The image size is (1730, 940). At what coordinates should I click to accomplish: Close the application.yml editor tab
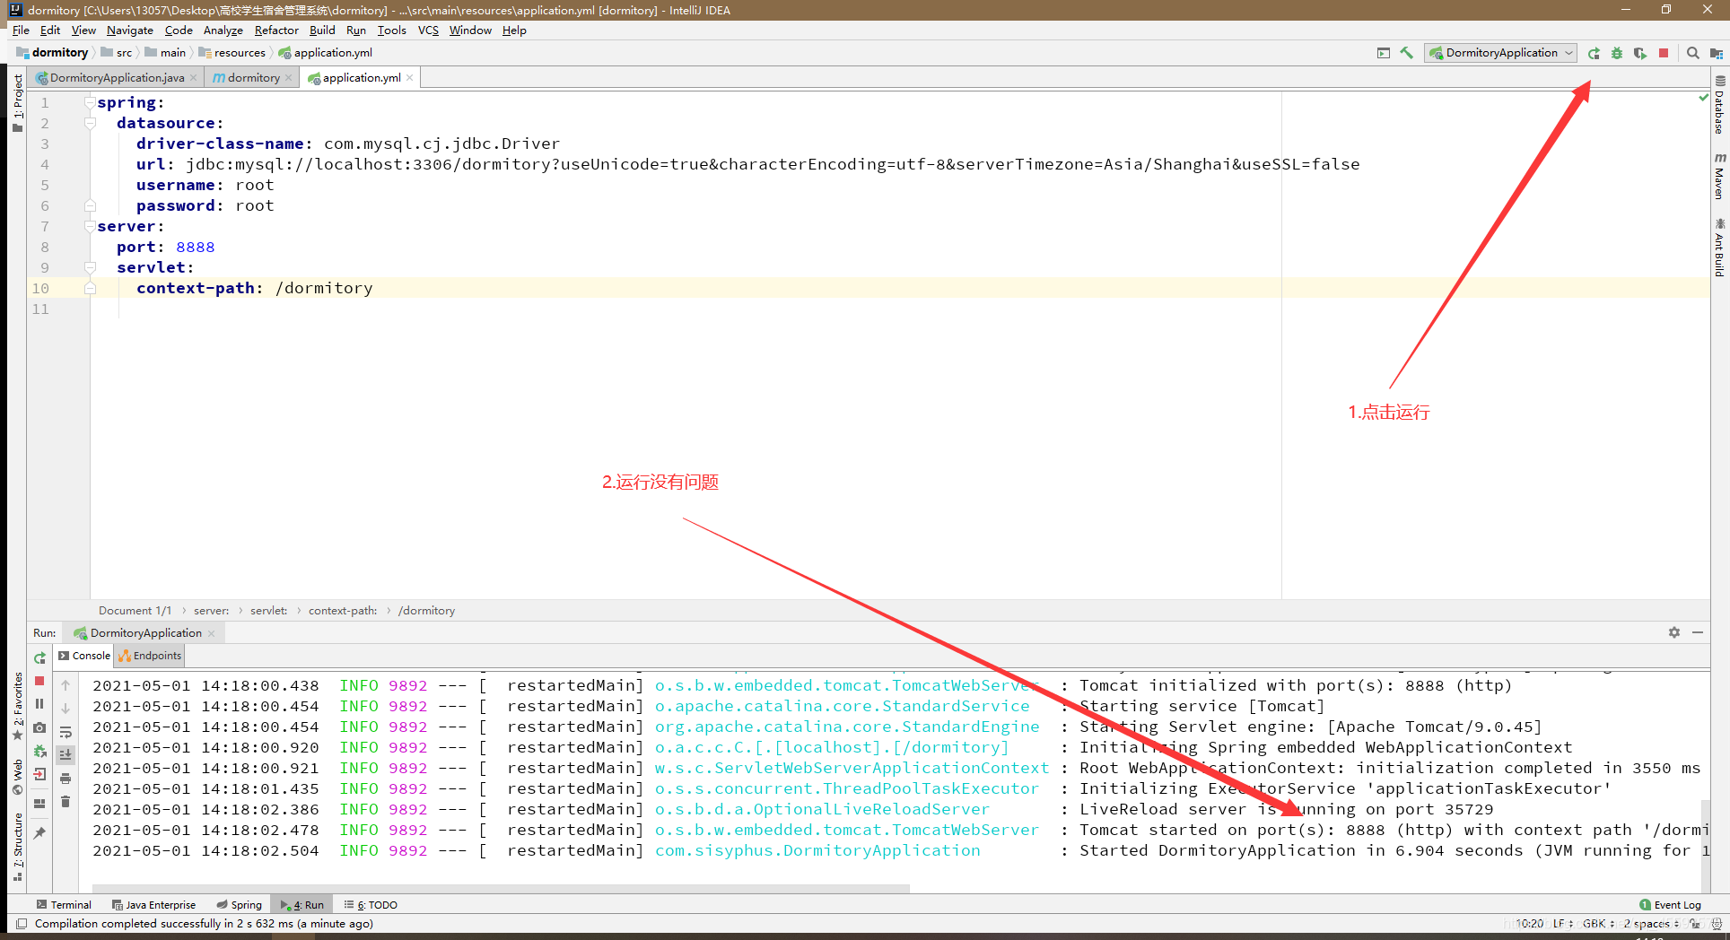coord(410,78)
